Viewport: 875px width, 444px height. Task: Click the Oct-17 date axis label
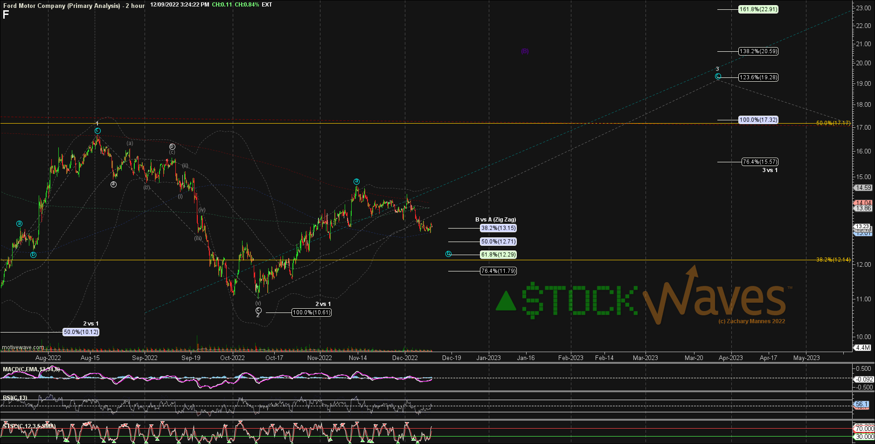coord(274,358)
